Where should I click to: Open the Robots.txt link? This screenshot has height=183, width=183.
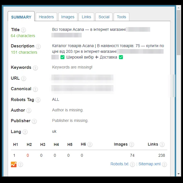(x=119, y=164)
